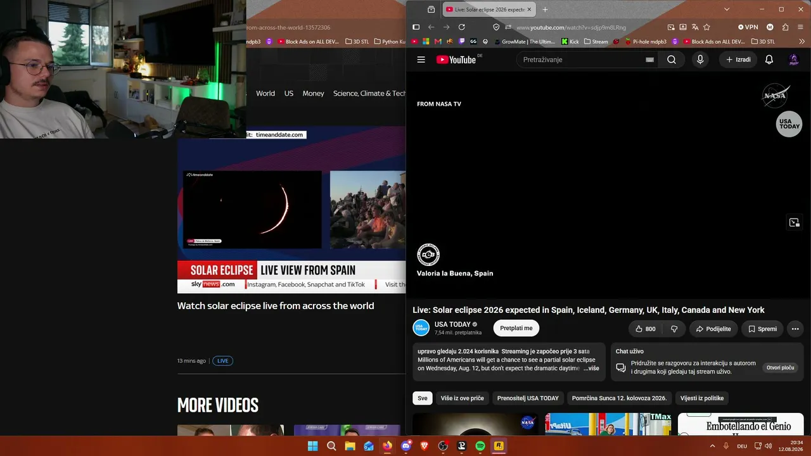Select the Pomrčina Sunca 12. kolovoza 2026. chip
The width and height of the screenshot is (811, 456).
(619, 398)
